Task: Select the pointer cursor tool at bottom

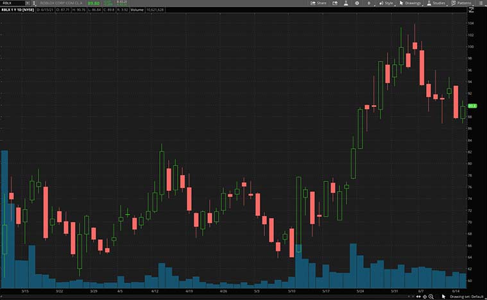Action: click(443, 296)
